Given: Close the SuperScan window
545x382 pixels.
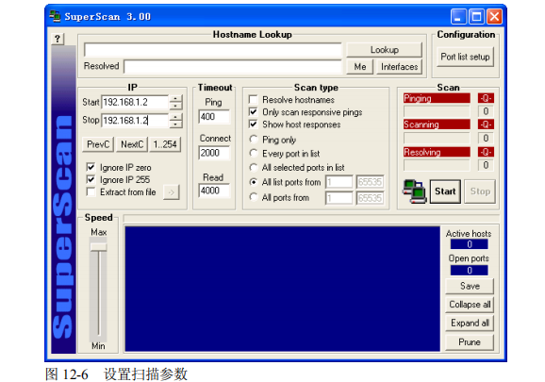Looking at the screenshot, I should 494,16.
